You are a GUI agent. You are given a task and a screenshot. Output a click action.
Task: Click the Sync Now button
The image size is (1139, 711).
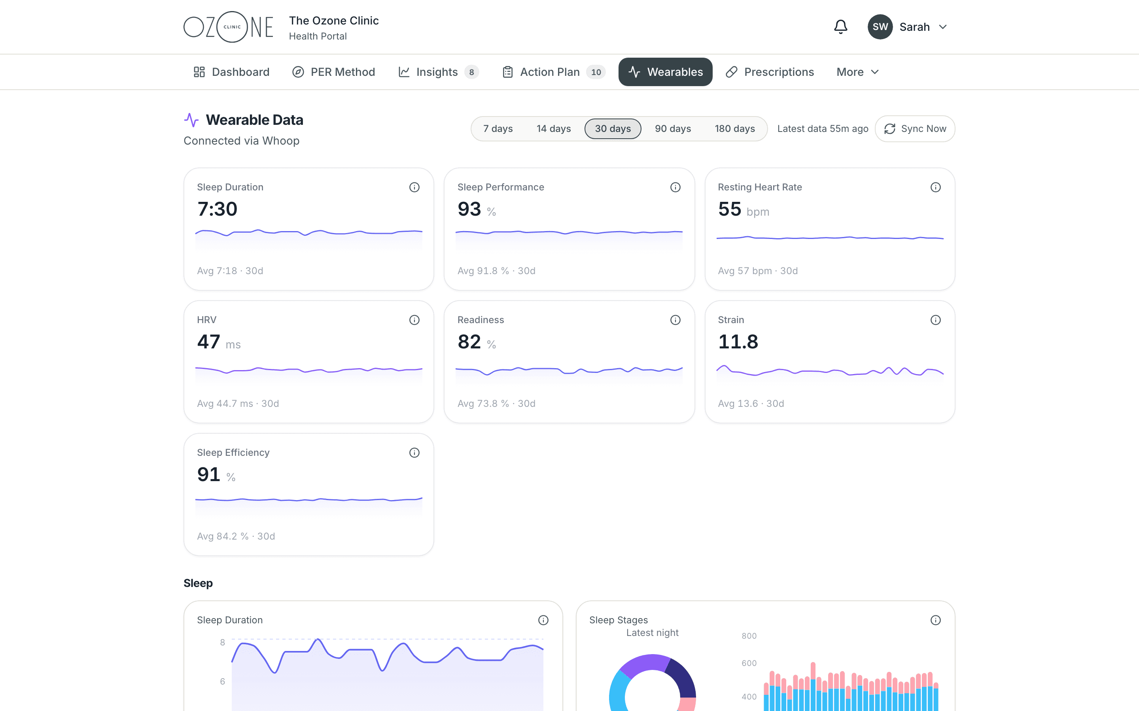[914, 129]
